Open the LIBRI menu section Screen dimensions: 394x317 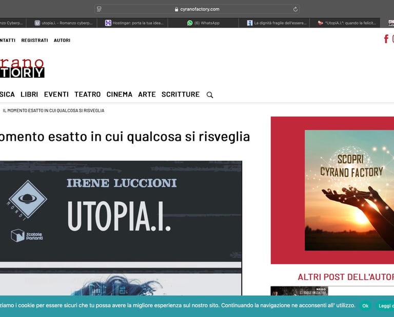[29, 94]
